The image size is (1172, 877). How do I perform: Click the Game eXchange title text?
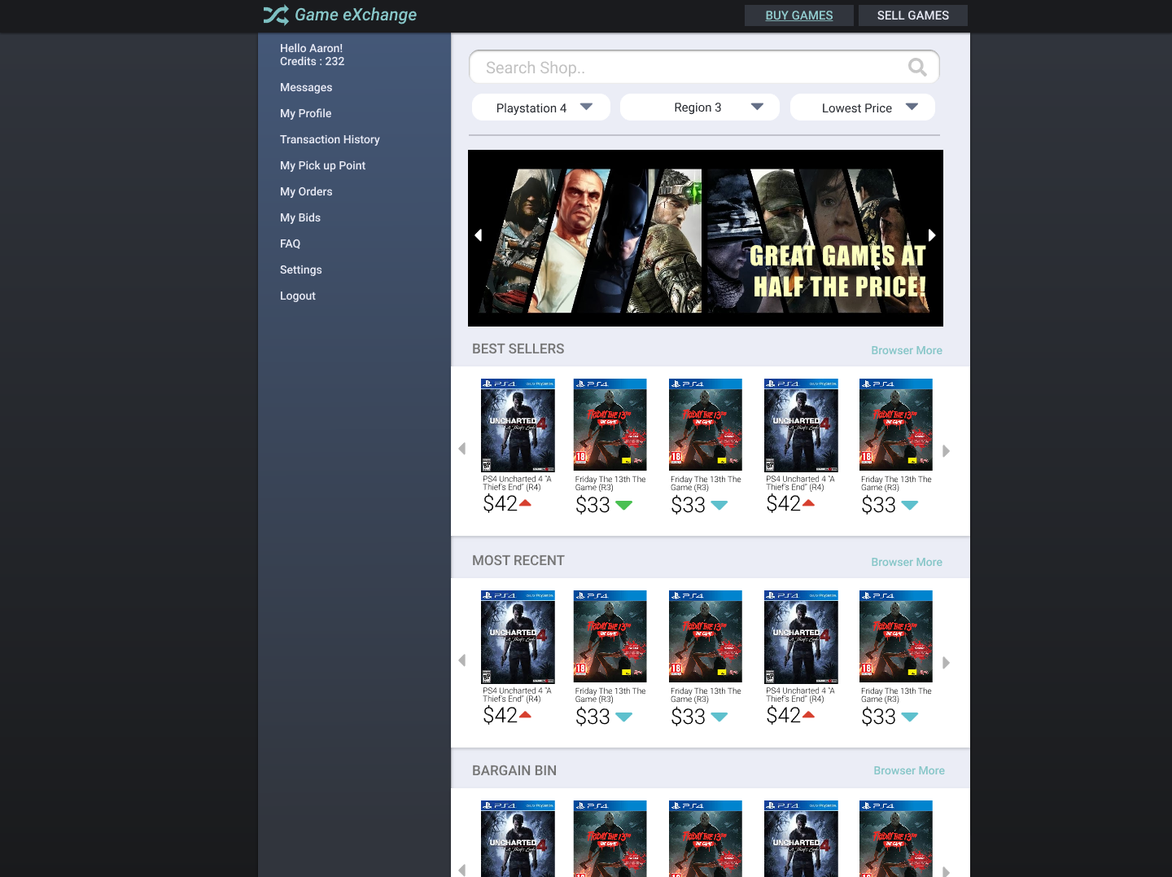click(356, 15)
